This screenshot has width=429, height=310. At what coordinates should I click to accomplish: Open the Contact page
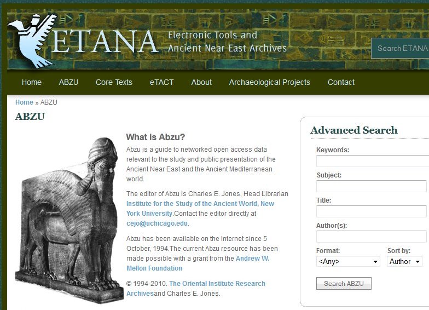pyautogui.click(x=341, y=82)
